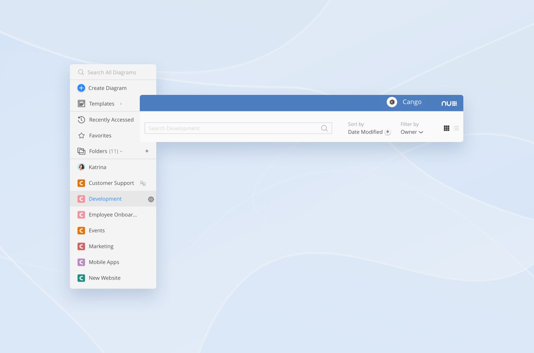Click the Cango organization logo
Image resolution: width=534 pixels, height=353 pixels.
pyautogui.click(x=392, y=102)
